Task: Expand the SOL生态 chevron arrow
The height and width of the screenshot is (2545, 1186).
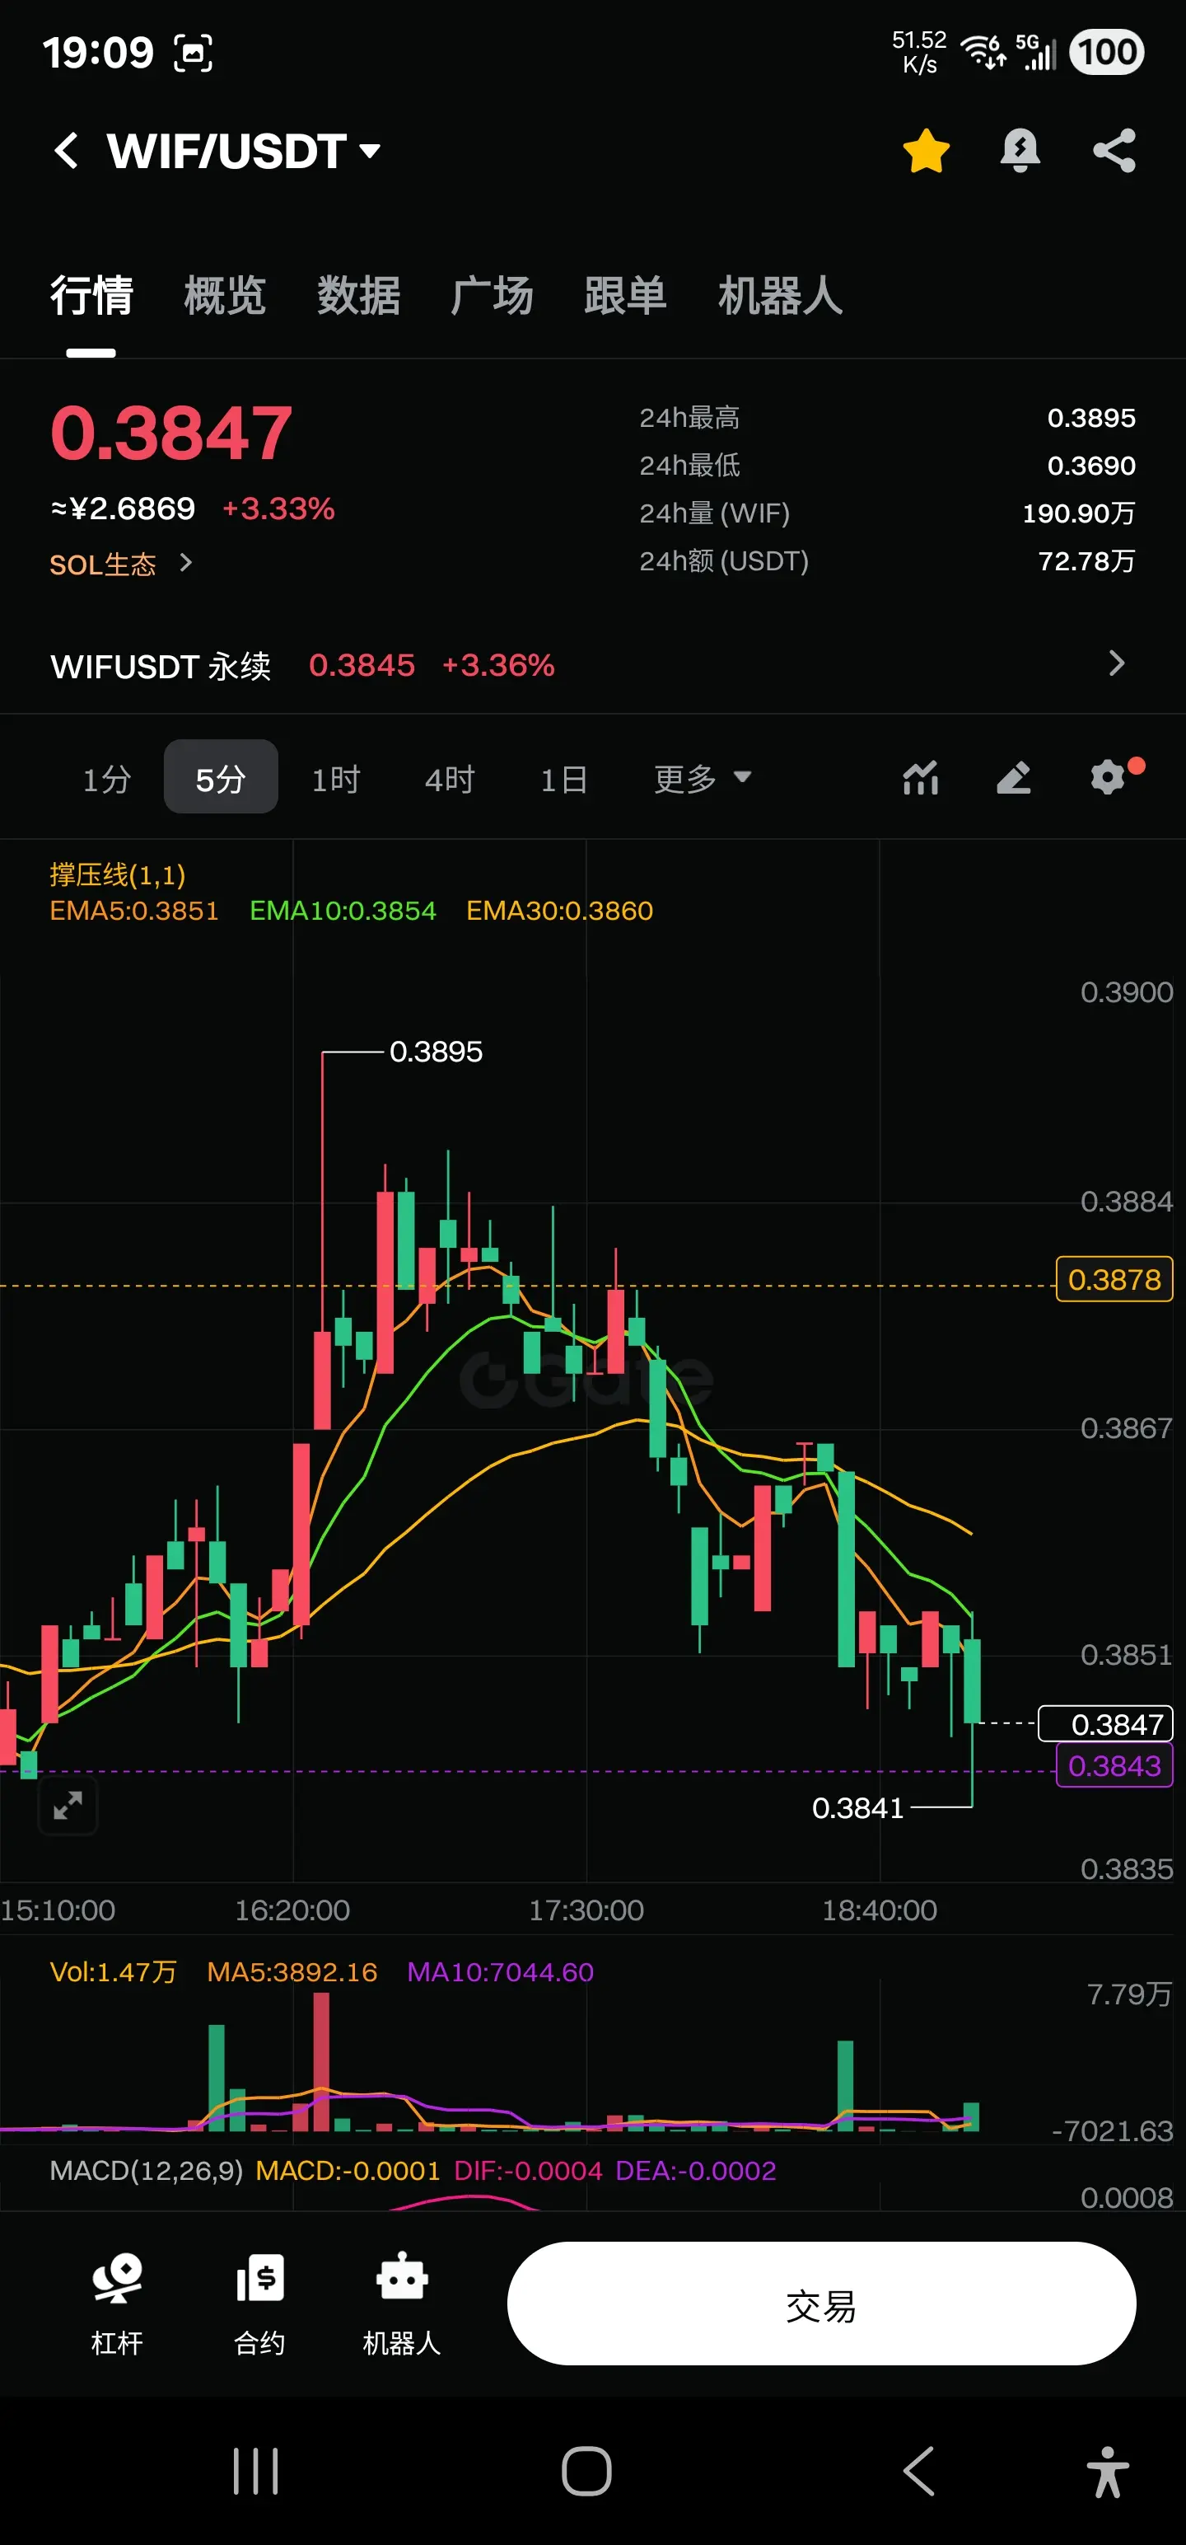Action: (x=185, y=563)
